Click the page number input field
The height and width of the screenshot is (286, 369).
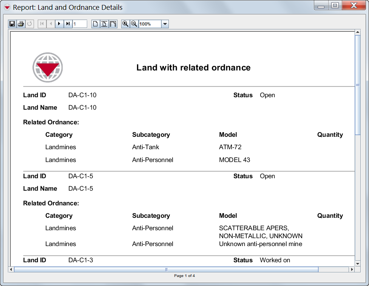tap(80, 24)
